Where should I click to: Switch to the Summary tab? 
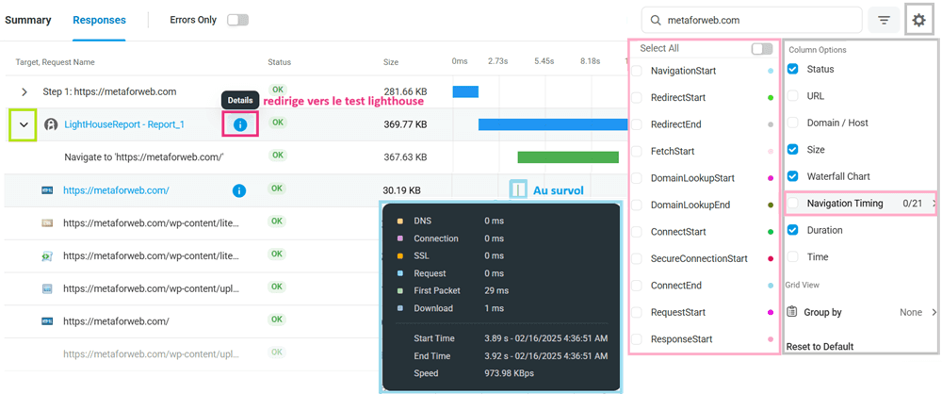[27, 20]
